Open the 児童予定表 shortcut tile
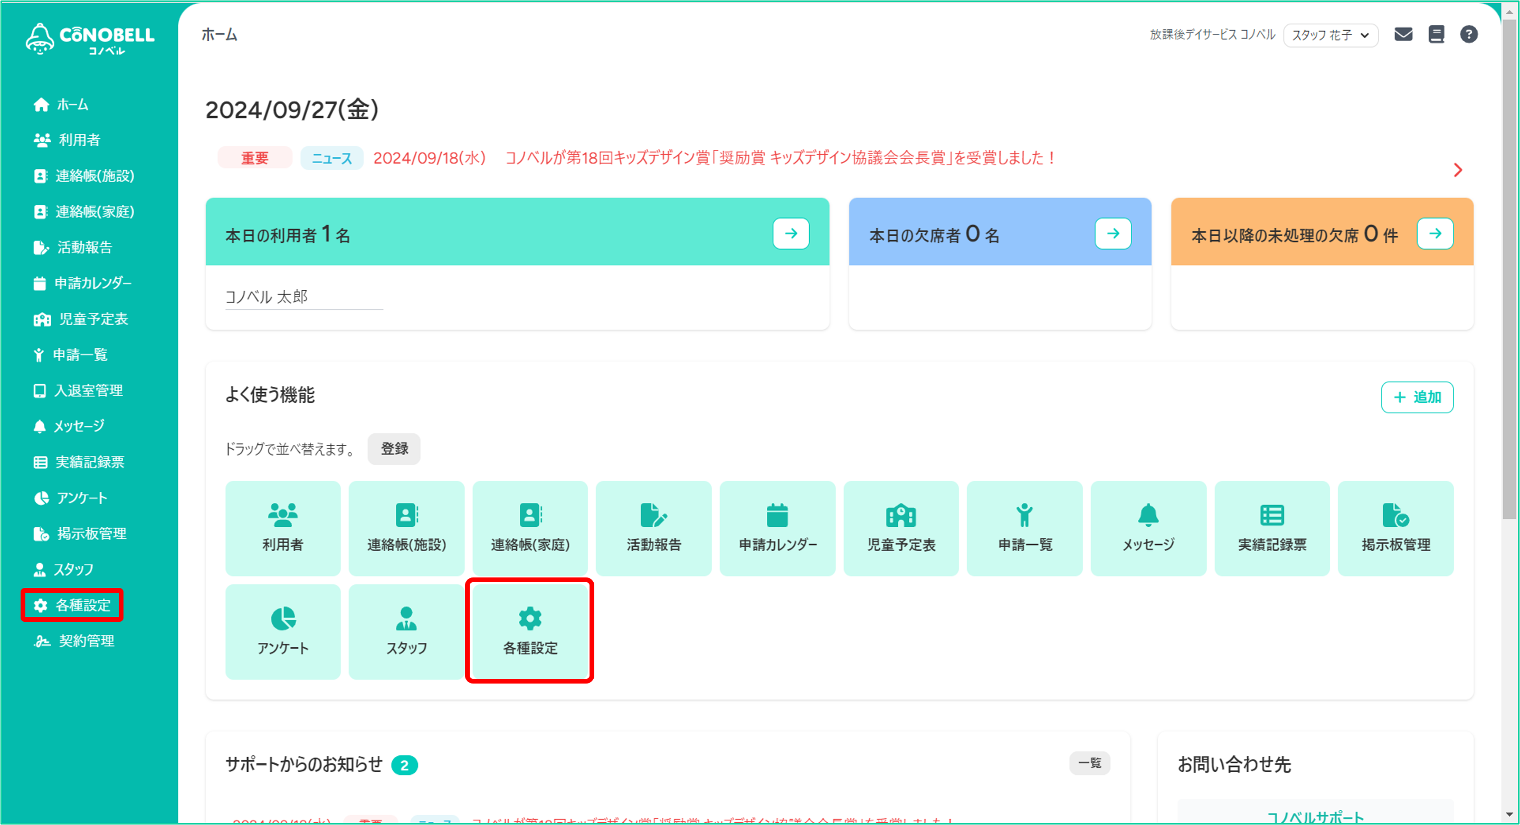Viewport: 1520px width, 825px height. pos(901,528)
